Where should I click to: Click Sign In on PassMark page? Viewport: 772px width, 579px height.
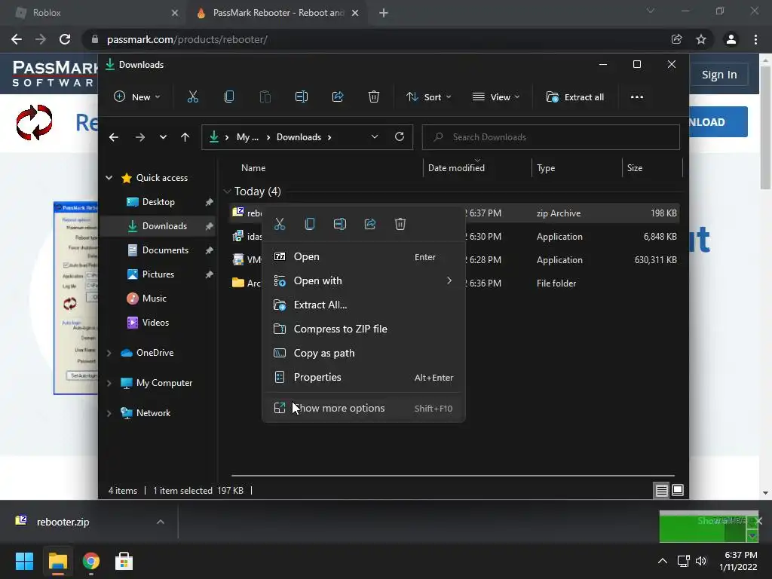tap(718, 75)
